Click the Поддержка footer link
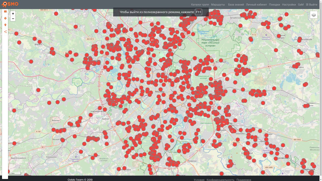Image resolution: width=322 pixels, height=181 pixels. pyautogui.click(x=244, y=180)
